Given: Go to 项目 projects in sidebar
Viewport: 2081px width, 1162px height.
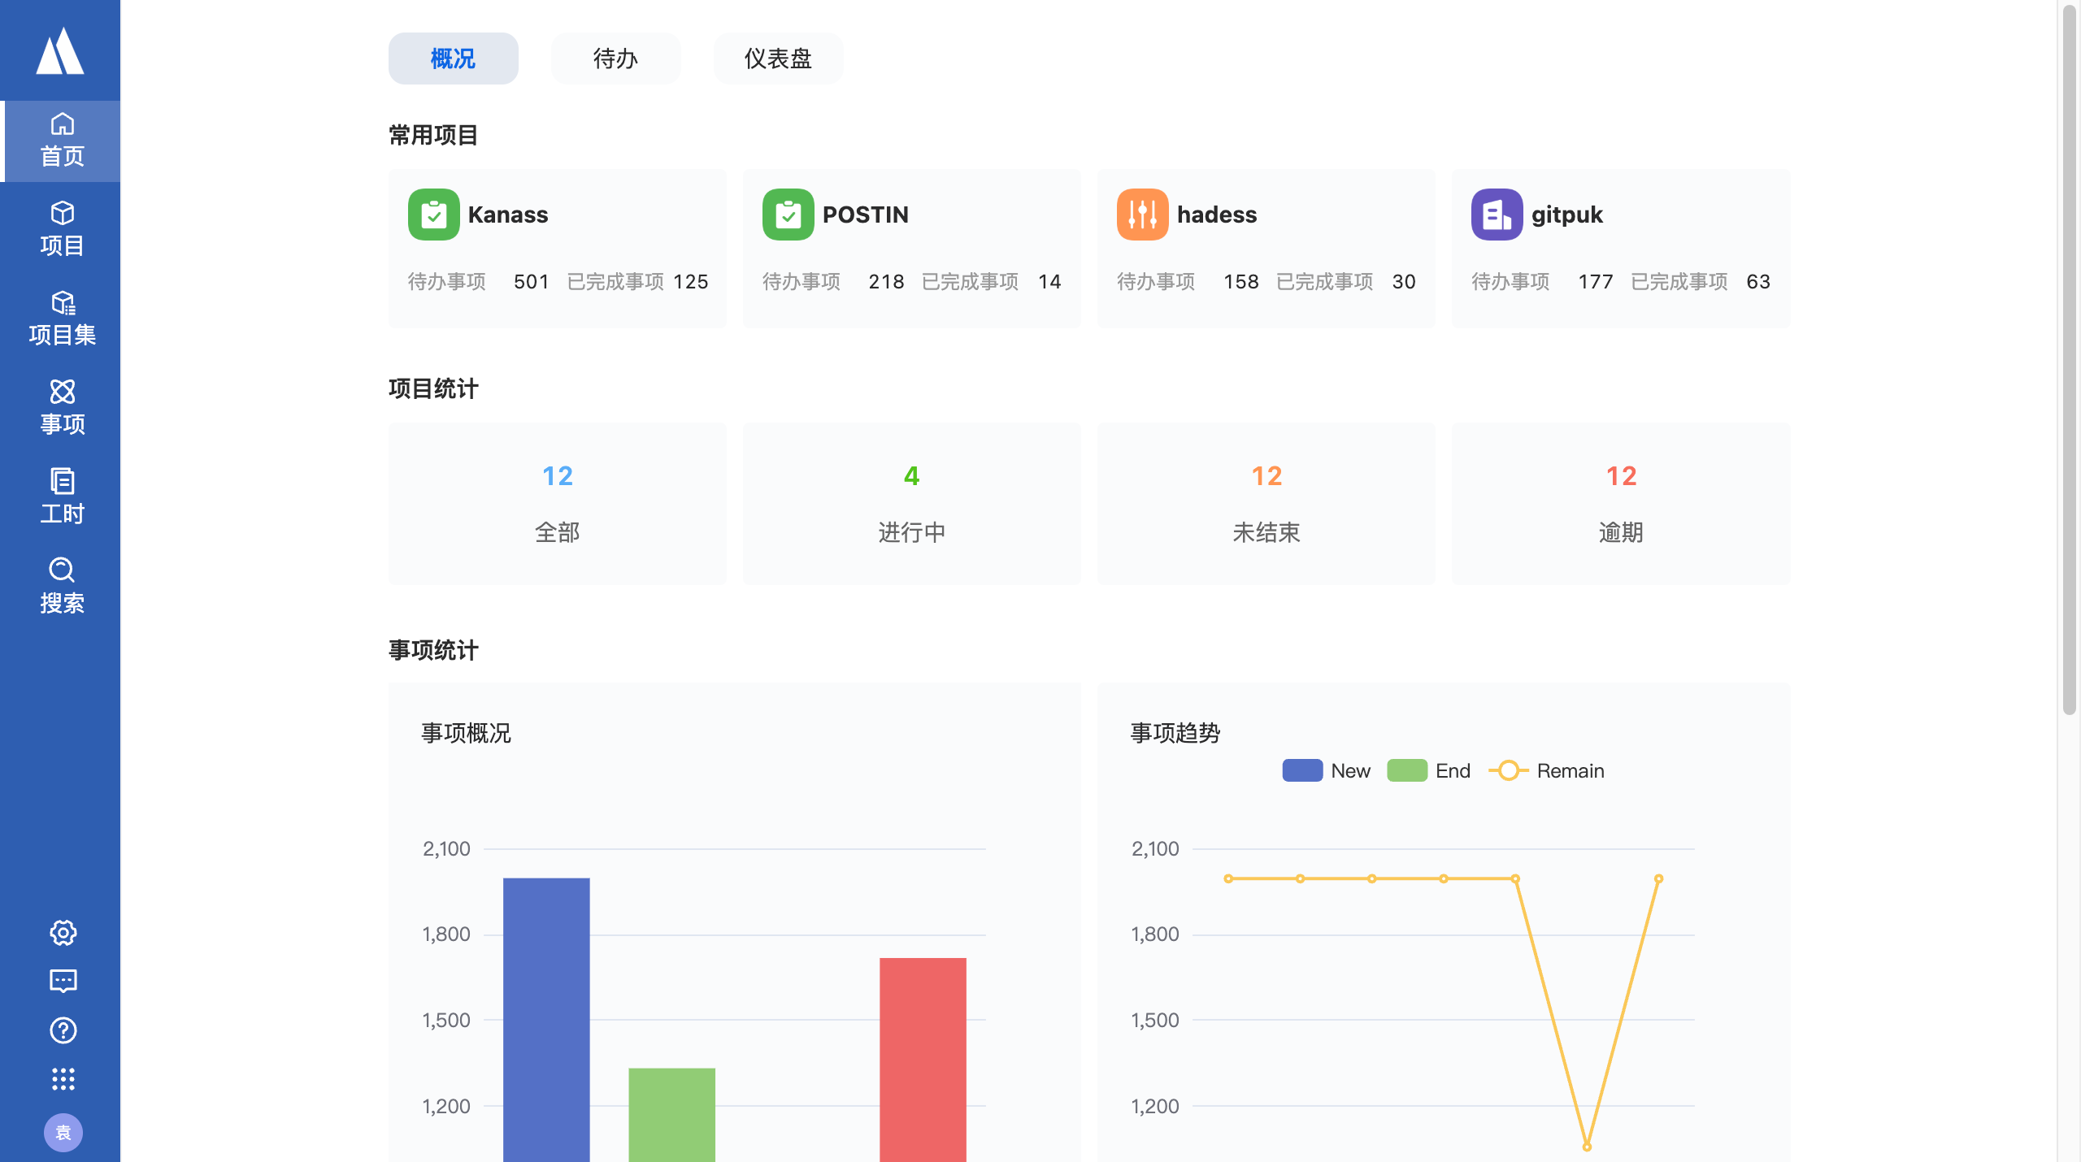Looking at the screenshot, I should (x=62, y=230).
